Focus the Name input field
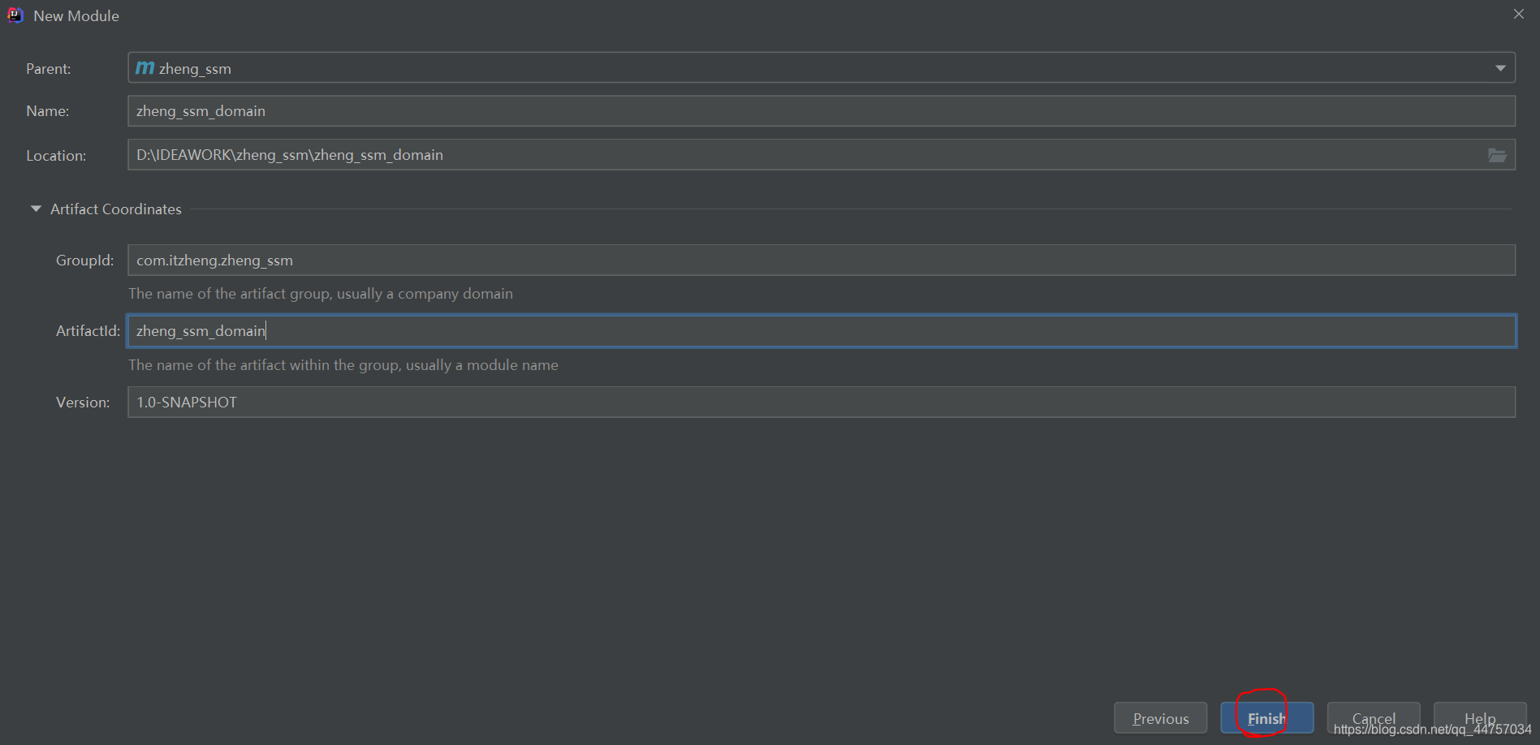The width and height of the screenshot is (1540, 745). click(822, 111)
